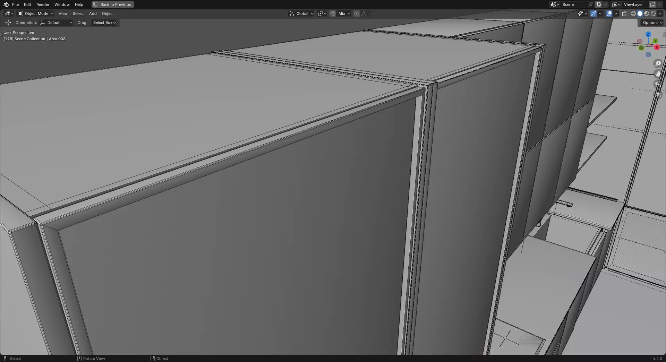
Task: Toggle show overlays button
Action: [609, 14]
